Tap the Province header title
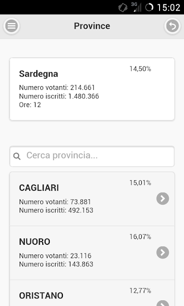The height and width of the screenshot is (306, 184). coord(92,26)
